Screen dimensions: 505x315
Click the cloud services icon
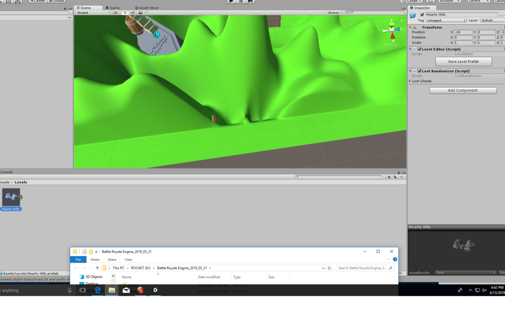[430, 1]
